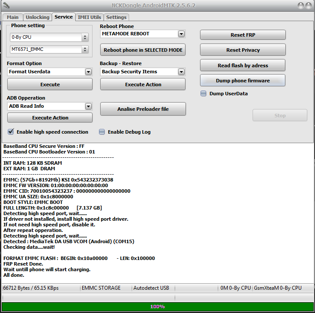The width and height of the screenshot is (315, 313).
Task: Click the right round title bar button
Action: tap(309, 6)
